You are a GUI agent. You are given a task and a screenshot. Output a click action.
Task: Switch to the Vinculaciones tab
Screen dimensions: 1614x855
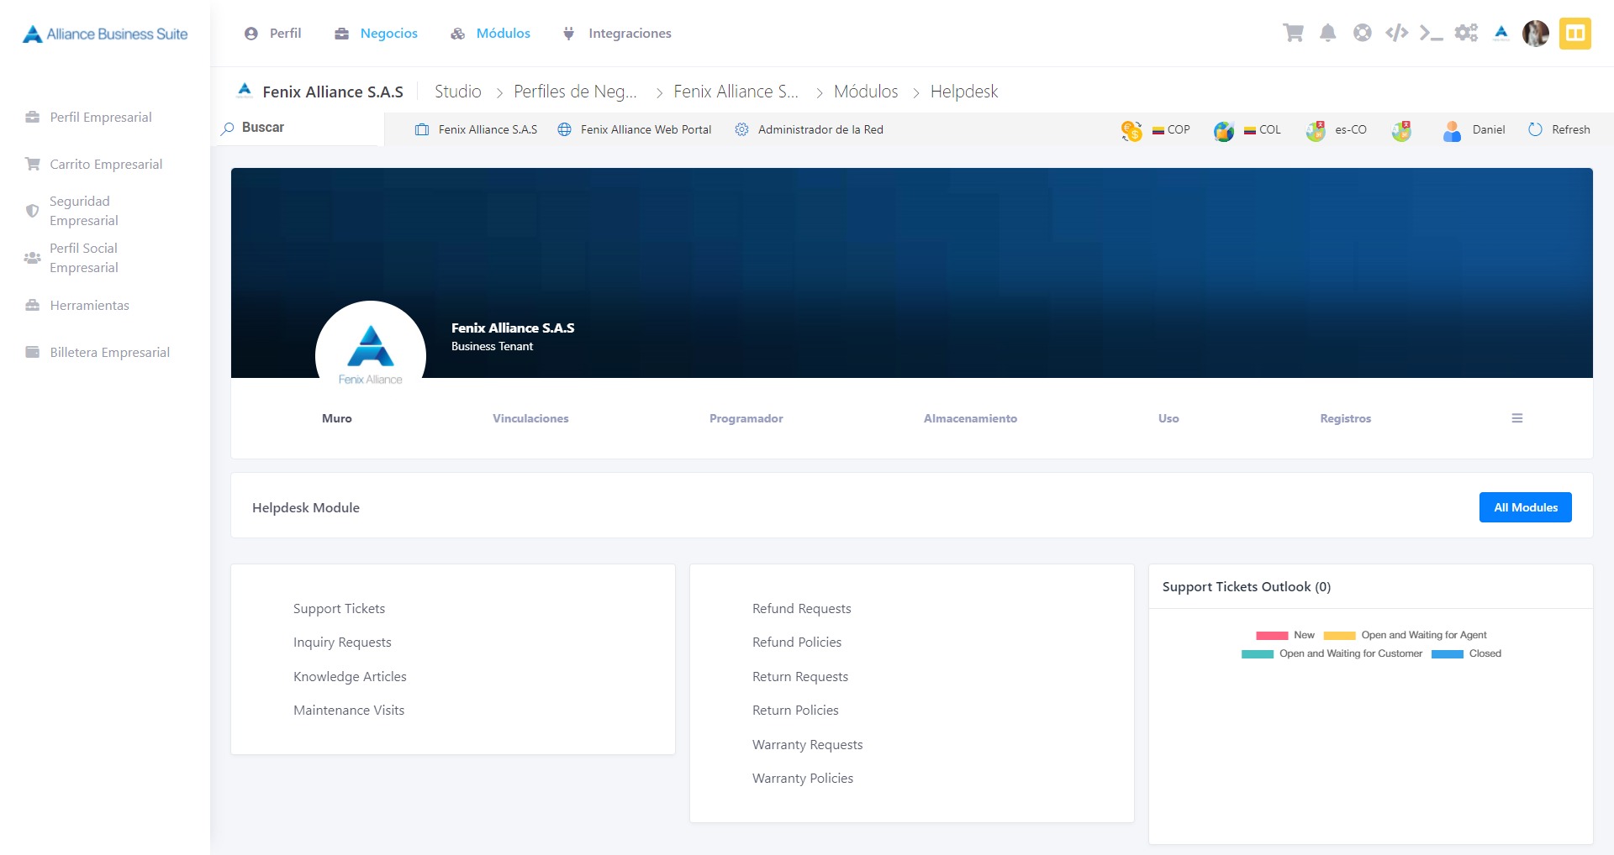530,418
